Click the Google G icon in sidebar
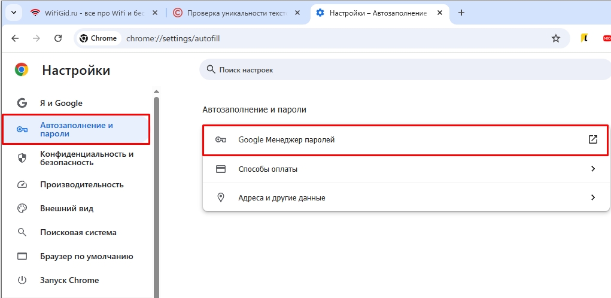 click(x=22, y=104)
